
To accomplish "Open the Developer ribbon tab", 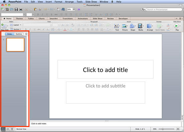I will [123, 18].
